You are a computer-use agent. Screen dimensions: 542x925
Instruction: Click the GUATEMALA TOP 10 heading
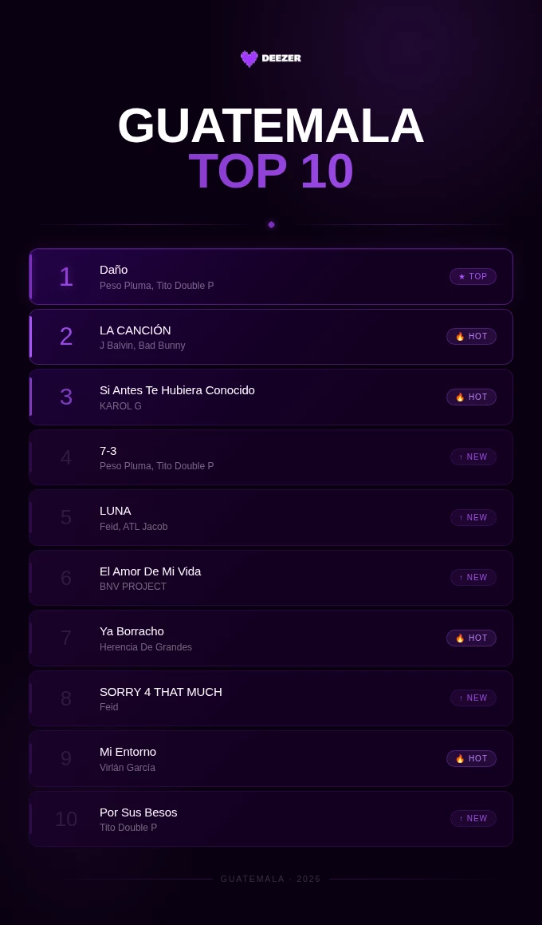point(271,148)
